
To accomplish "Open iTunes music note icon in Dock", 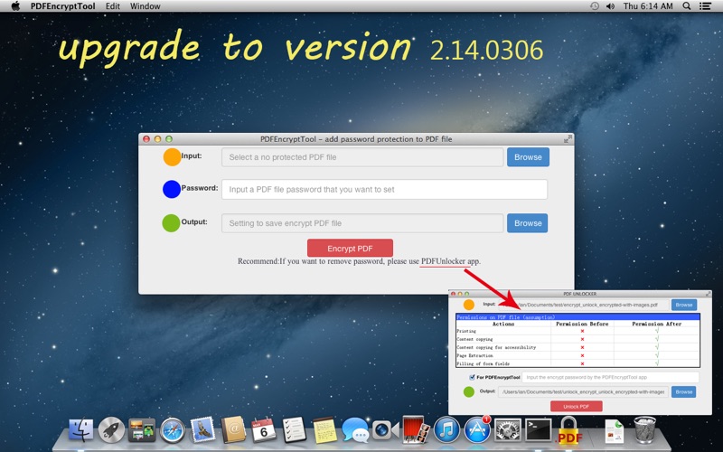I will point(446,430).
